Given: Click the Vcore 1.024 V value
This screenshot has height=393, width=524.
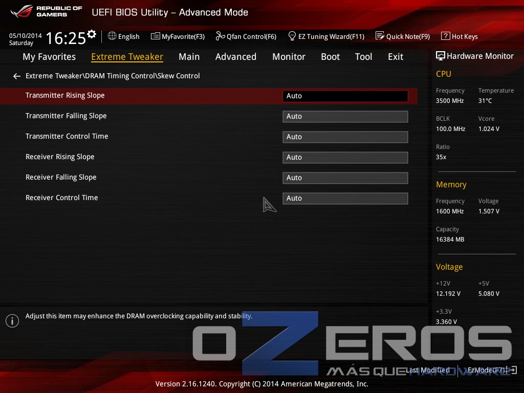Looking at the screenshot, I should [489, 128].
